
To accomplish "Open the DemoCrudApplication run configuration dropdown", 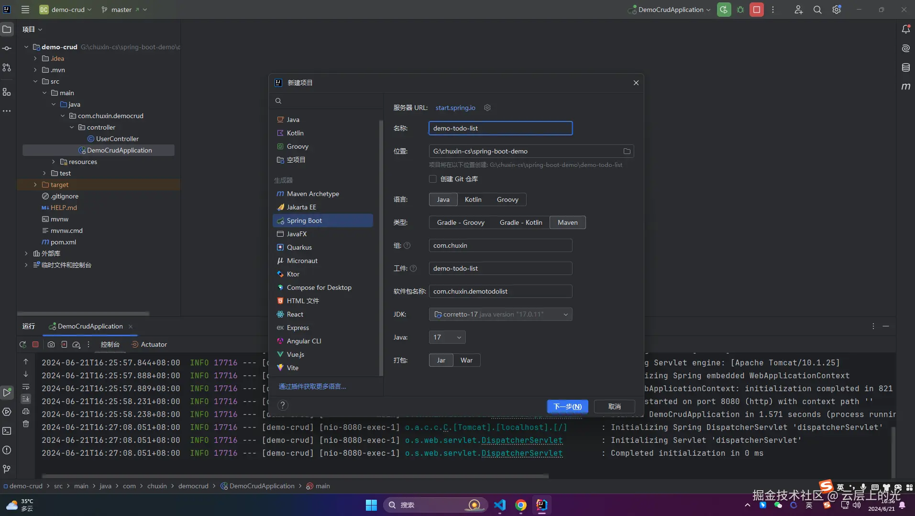I will tap(669, 10).
